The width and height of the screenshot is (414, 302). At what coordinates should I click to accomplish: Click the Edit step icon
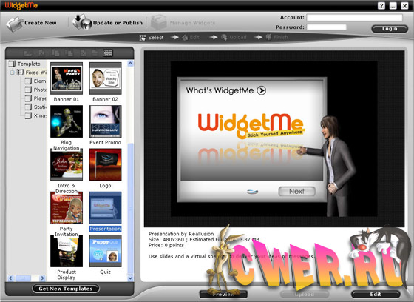(185, 38)
